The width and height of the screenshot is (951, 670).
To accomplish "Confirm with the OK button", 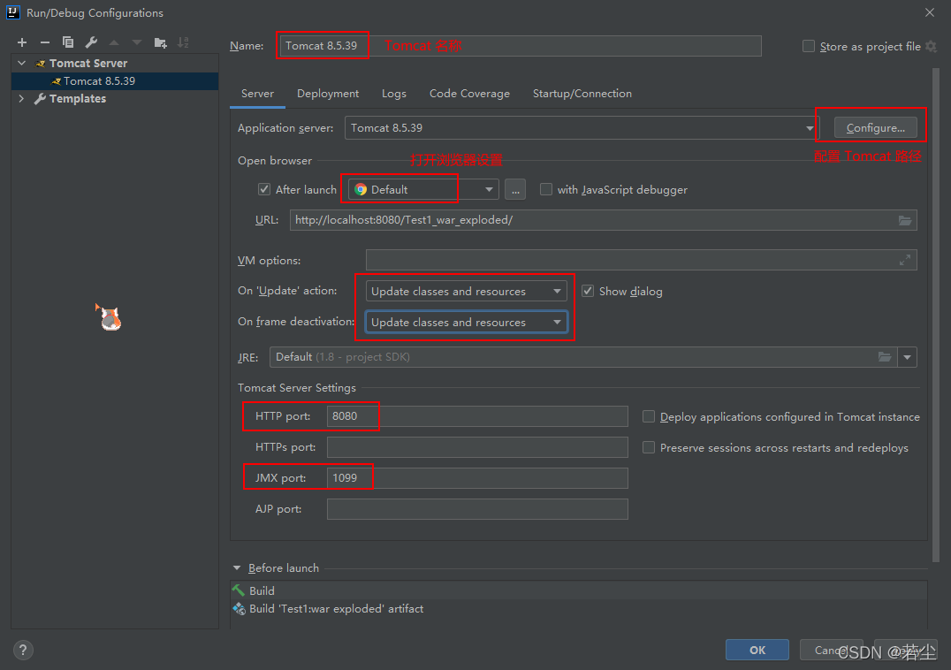I will (757, 650).
